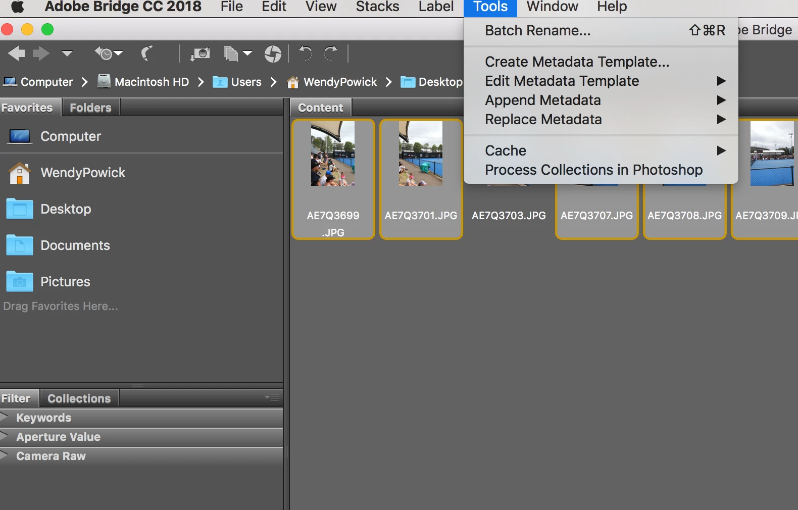Open the View menu
Image resolution: width=798 pixels, height=510 pixels.
point(321,7)
